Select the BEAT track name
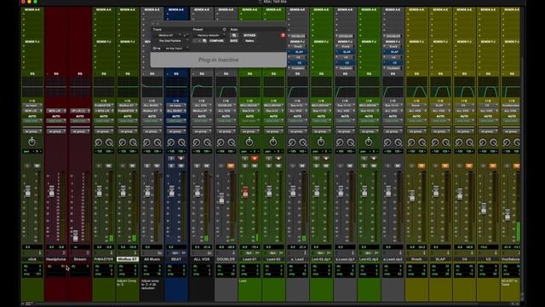The width and height of the screenshot is (545, 307). click(x=176, y=259)
